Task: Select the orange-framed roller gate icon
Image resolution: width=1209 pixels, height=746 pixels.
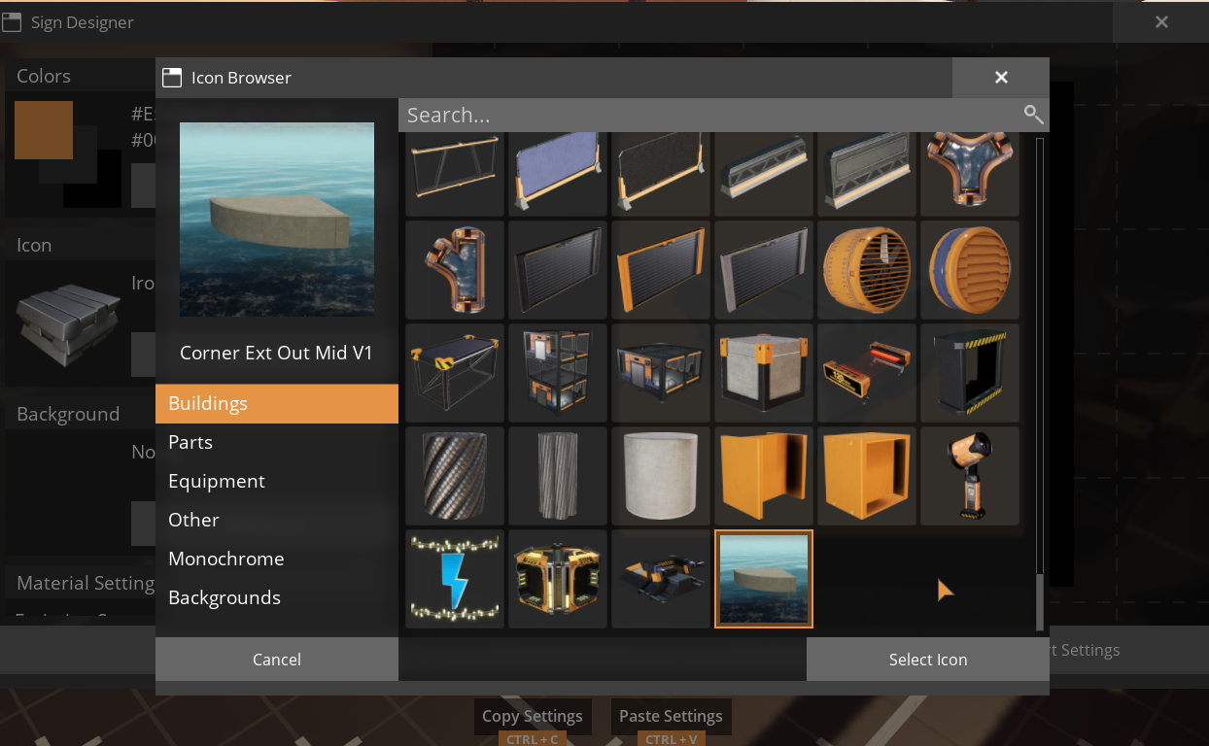Action: 661,269
